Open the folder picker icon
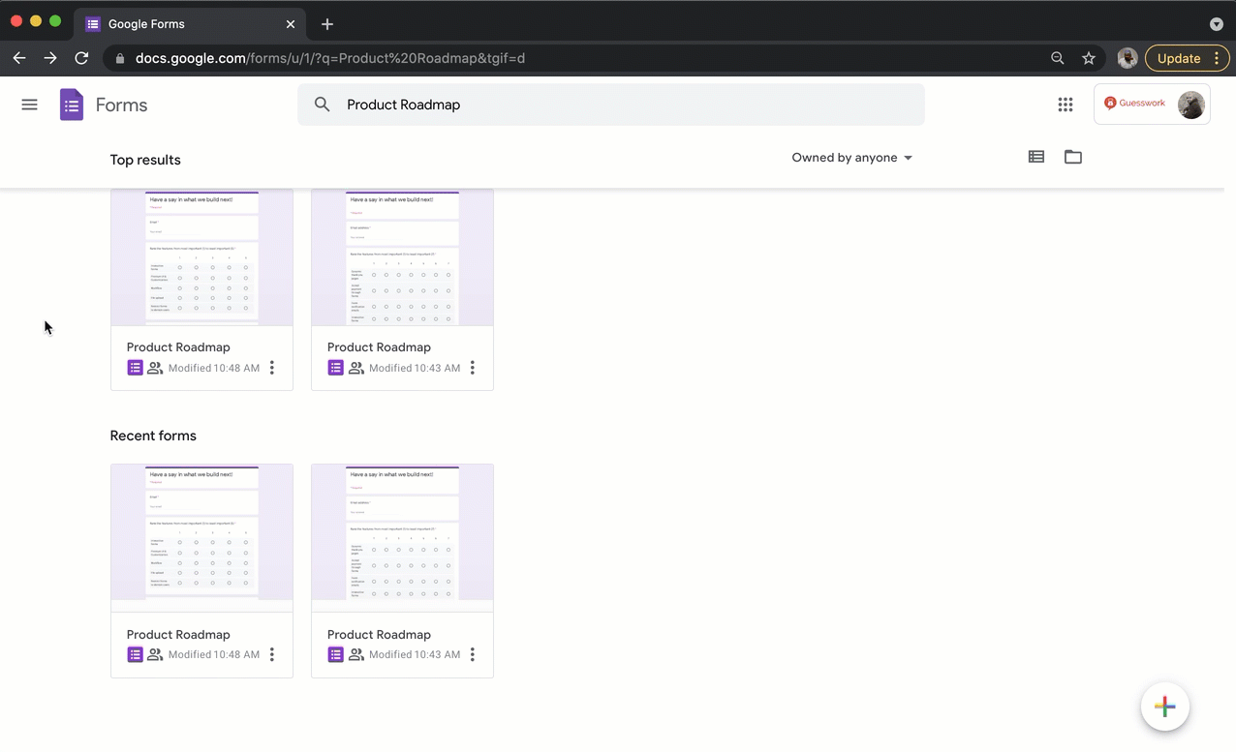The image size is (1236, 752). [1072, 157]
